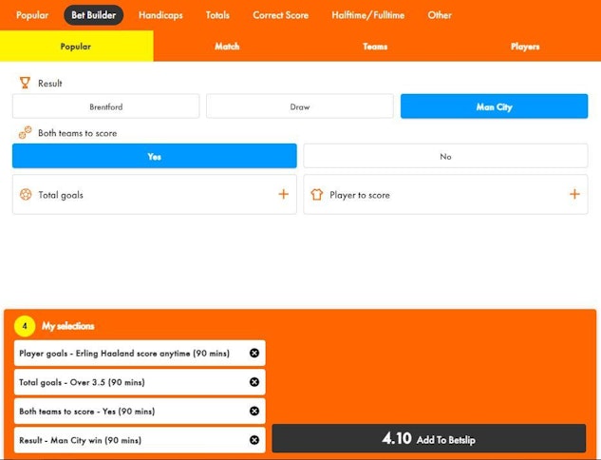The height and width of the screenshot is (460, 601).
Task: Switch to the Handicaps tab
Action: (160, 15)
